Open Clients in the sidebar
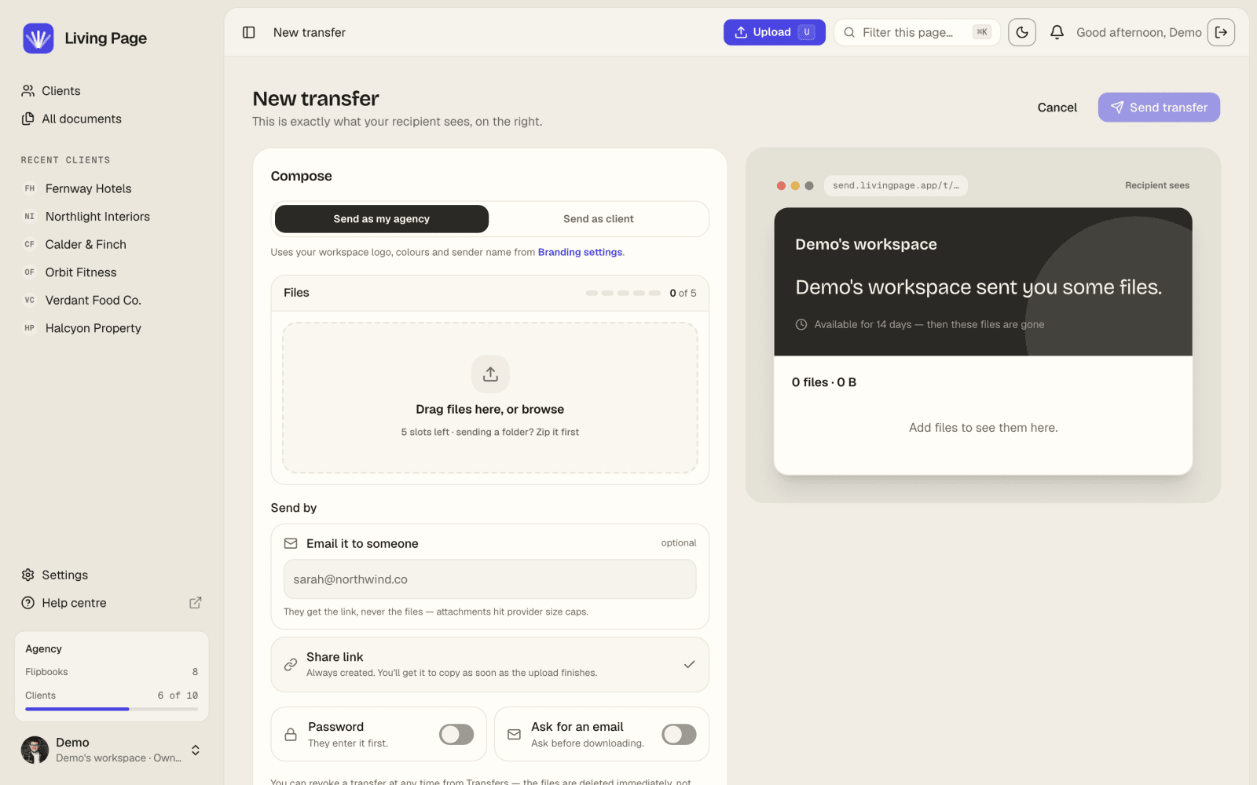The image size is (1257, 785). pyautogui.click(x=112, y=91)
